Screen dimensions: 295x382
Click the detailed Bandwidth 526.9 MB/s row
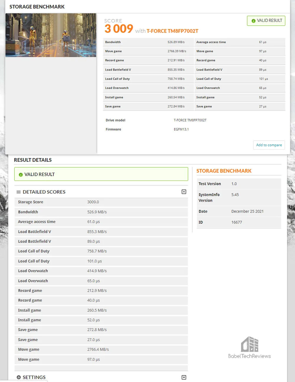click(101, 212)
